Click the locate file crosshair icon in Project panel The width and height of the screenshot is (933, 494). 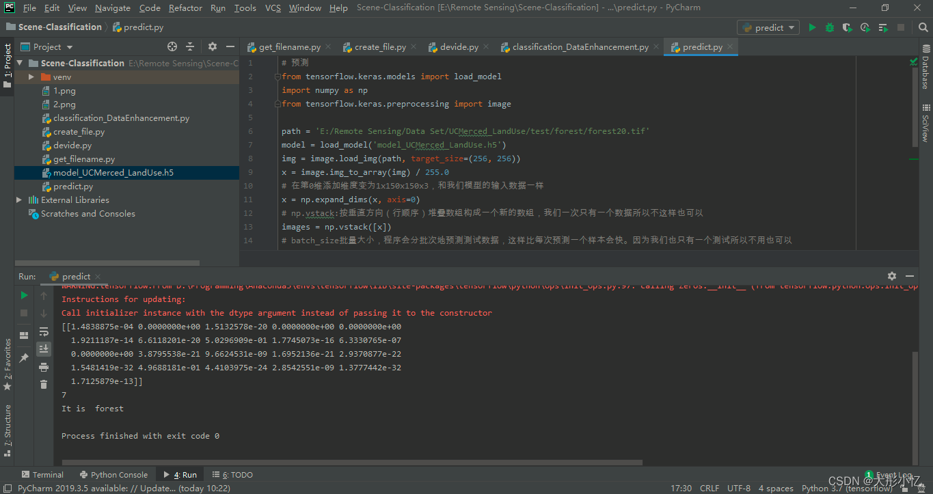[172, 46]
